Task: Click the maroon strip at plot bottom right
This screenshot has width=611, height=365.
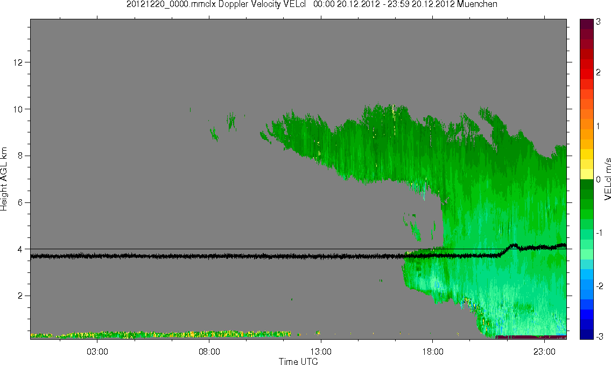Action: point(531,337)
